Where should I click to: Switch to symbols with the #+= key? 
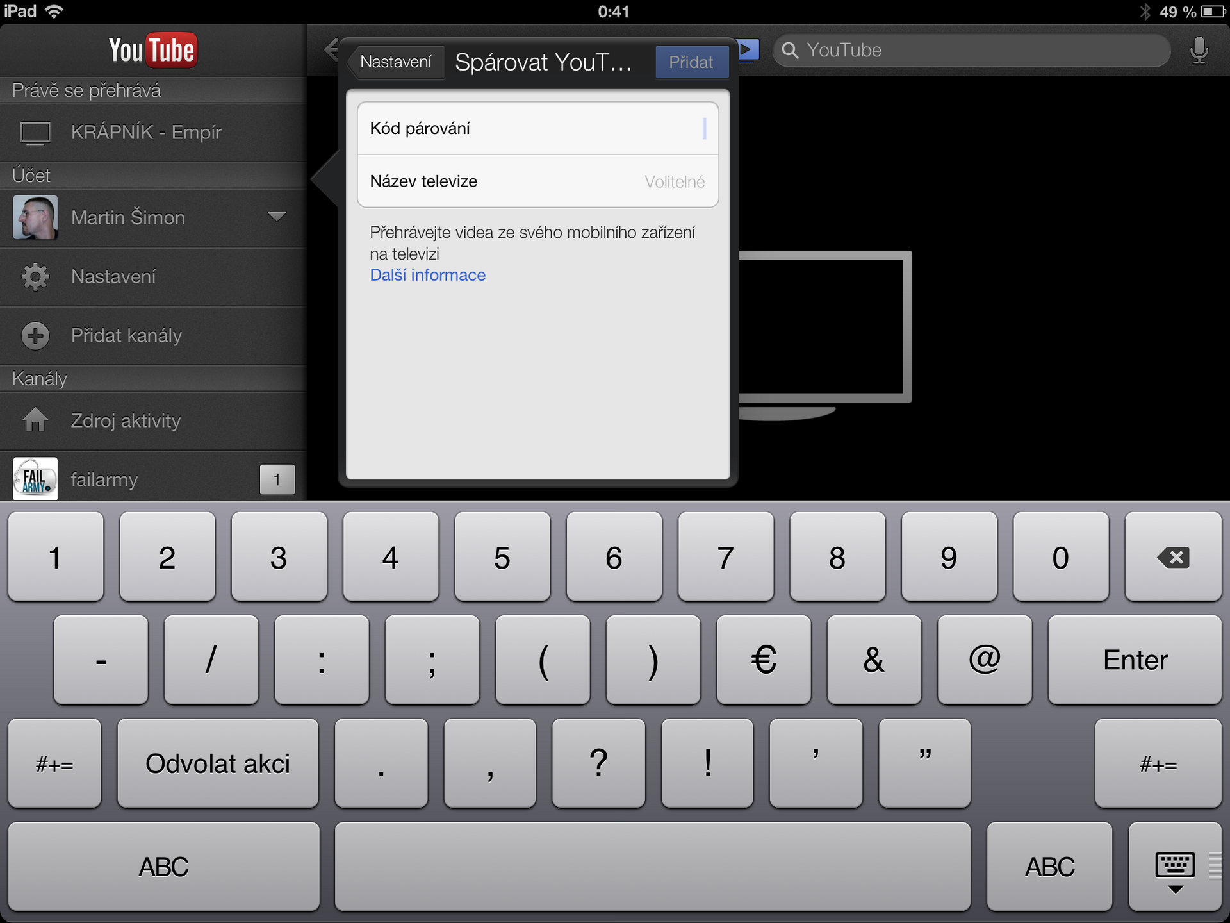[x=54, y=763]
